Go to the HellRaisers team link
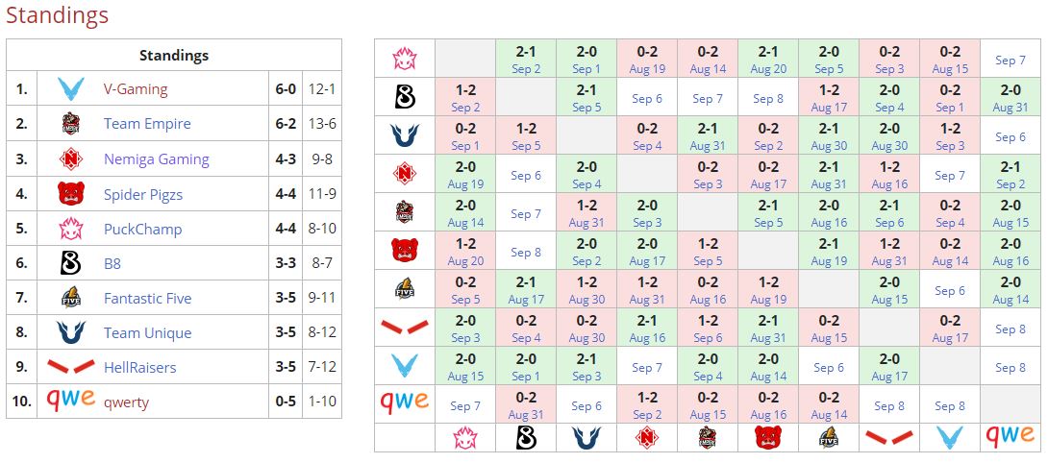 point(139,367)
